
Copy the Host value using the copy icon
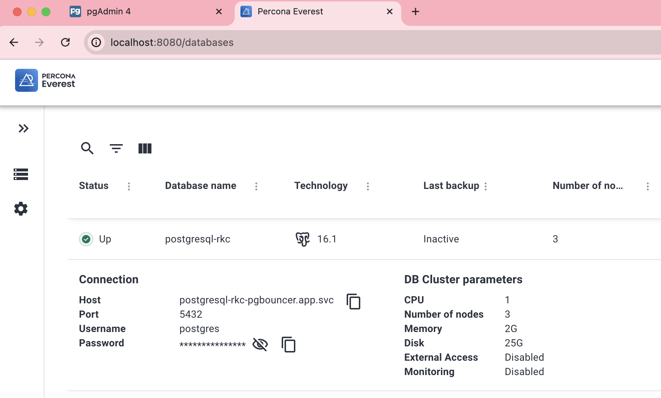click(354, 302)
